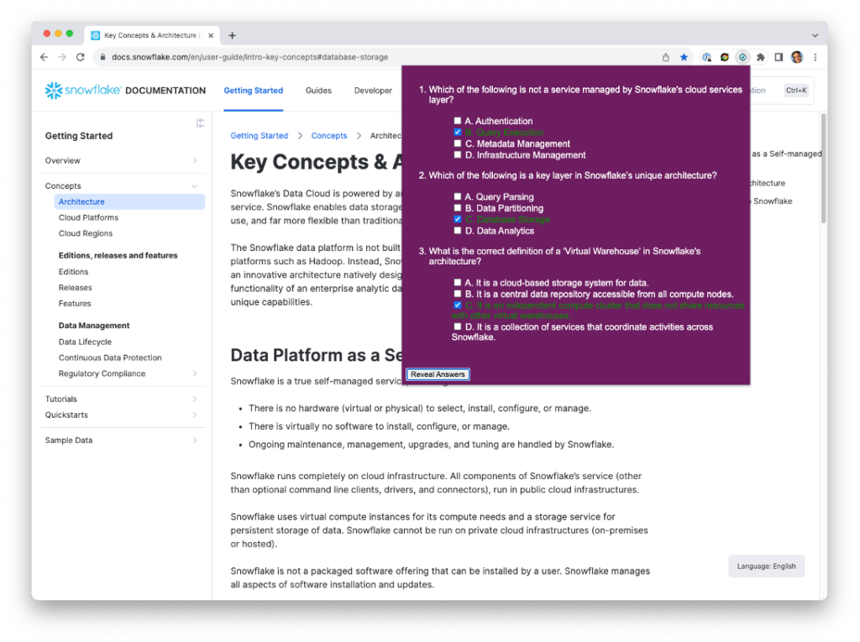The image size is (860, 642).
Task: Check the 'D. Data Analytics' checkbox
Action: pyautogui.click(x=458, y=231)
